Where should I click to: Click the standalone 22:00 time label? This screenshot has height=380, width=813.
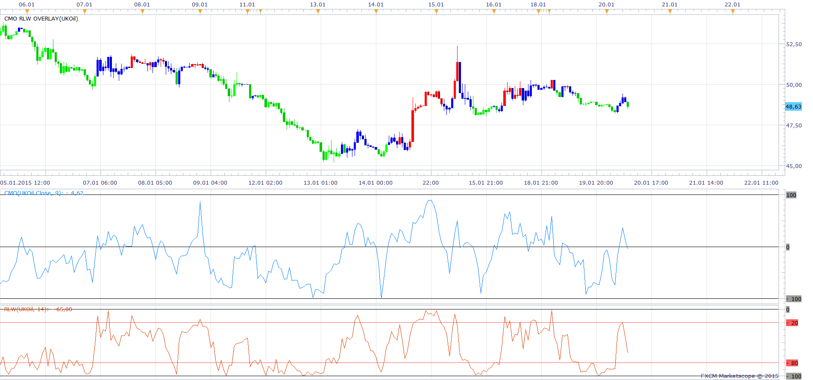[431, 183]
